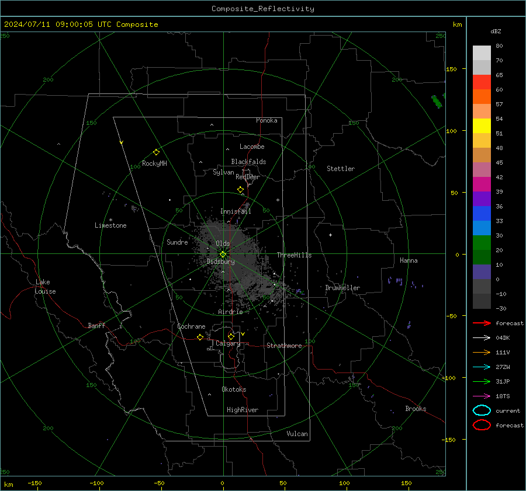Click the Lacombe city label

(252, 147)
